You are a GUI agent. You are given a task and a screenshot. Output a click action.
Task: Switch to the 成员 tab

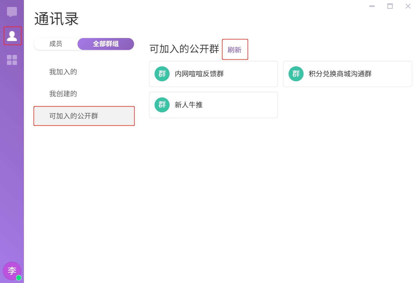(56, 44)
